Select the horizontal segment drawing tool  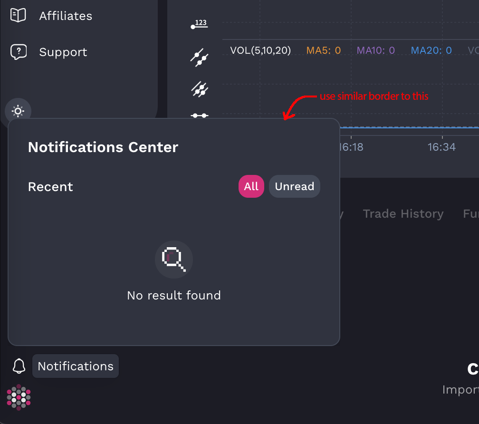[199, 116]
